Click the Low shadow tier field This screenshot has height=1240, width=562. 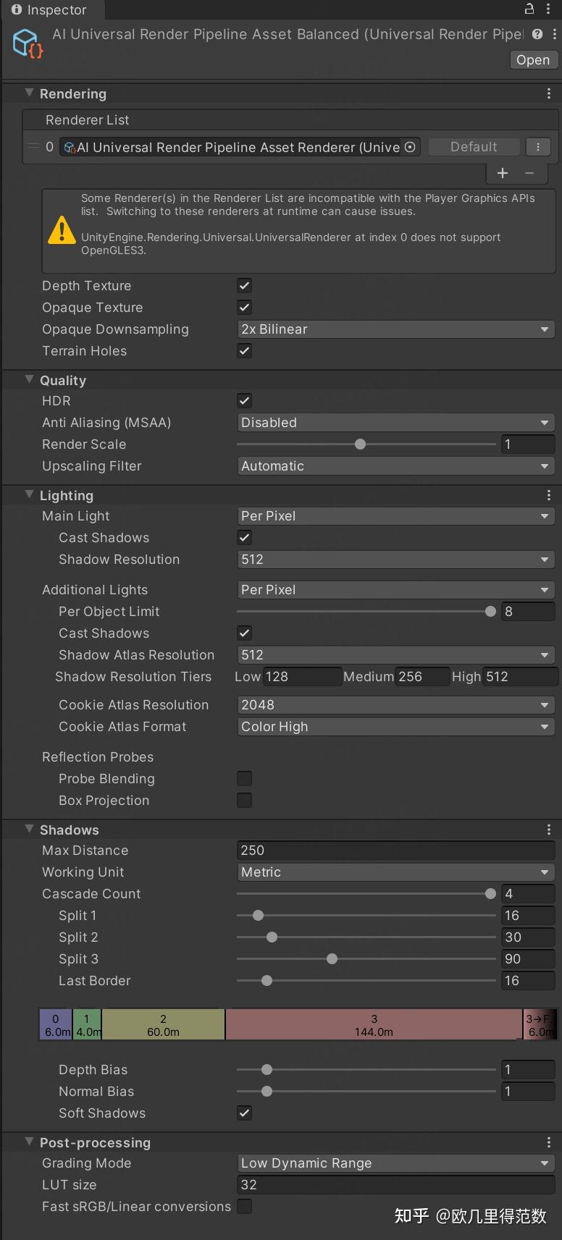coord(302,677)
